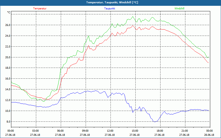Click the 06:00 time axis label
Image resolution: width=221 pixels, height=138 pixels.
[x=61, y=131]
